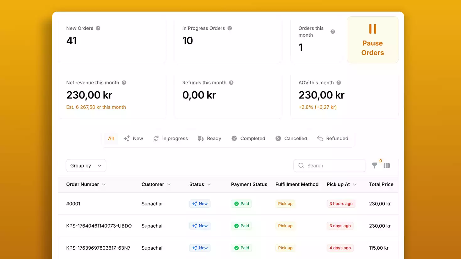Expand the Group by dropdown
The image size is (461, 259).
(86, 166)
